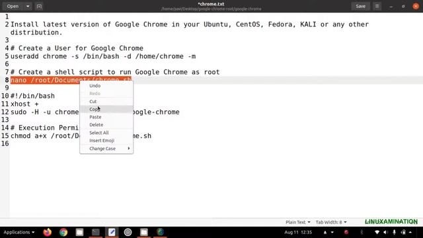Open the first file manager taskbar icon

[x=79, y=232]
